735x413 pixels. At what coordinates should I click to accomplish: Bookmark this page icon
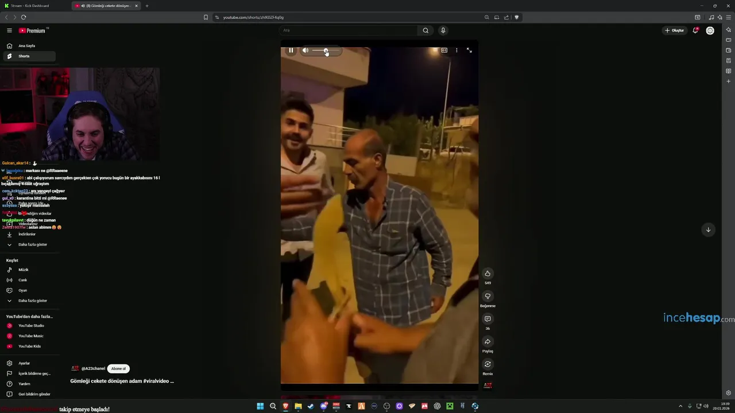pos(206,17)
